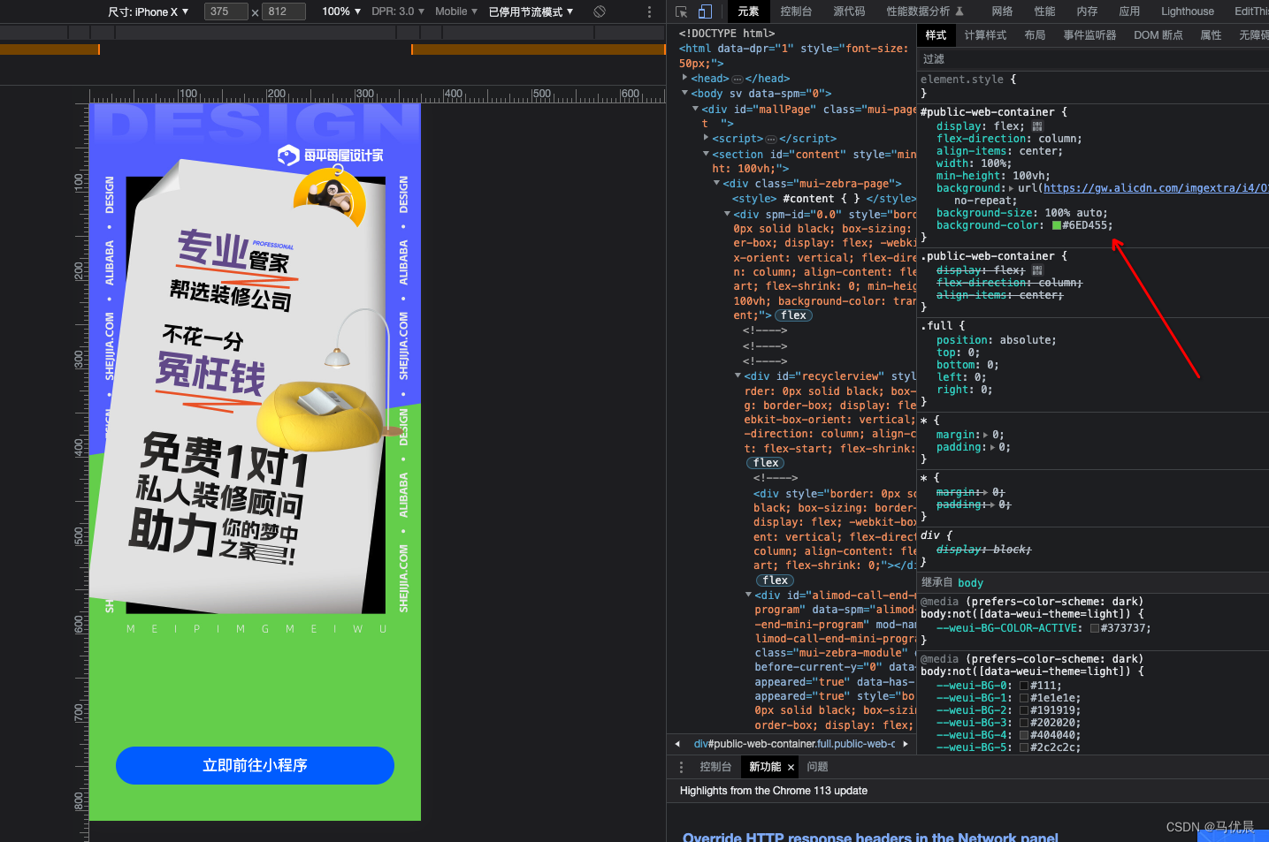Expand the background shorthand property triangle
The width and height of the screenshot is (1269, 842).
1012,188
